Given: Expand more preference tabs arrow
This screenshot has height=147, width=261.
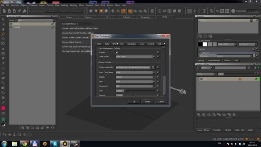Looking at the screenshot, I should click(x=164, y=44).
